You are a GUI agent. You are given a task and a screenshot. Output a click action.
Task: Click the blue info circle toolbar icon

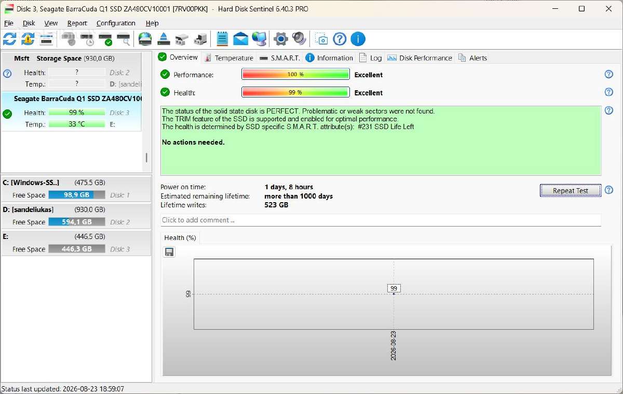tap(358, 39)
